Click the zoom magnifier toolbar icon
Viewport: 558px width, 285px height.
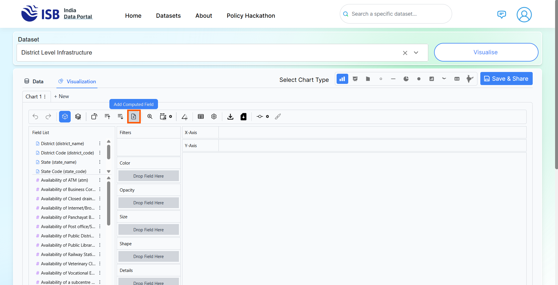click(150, 117)
